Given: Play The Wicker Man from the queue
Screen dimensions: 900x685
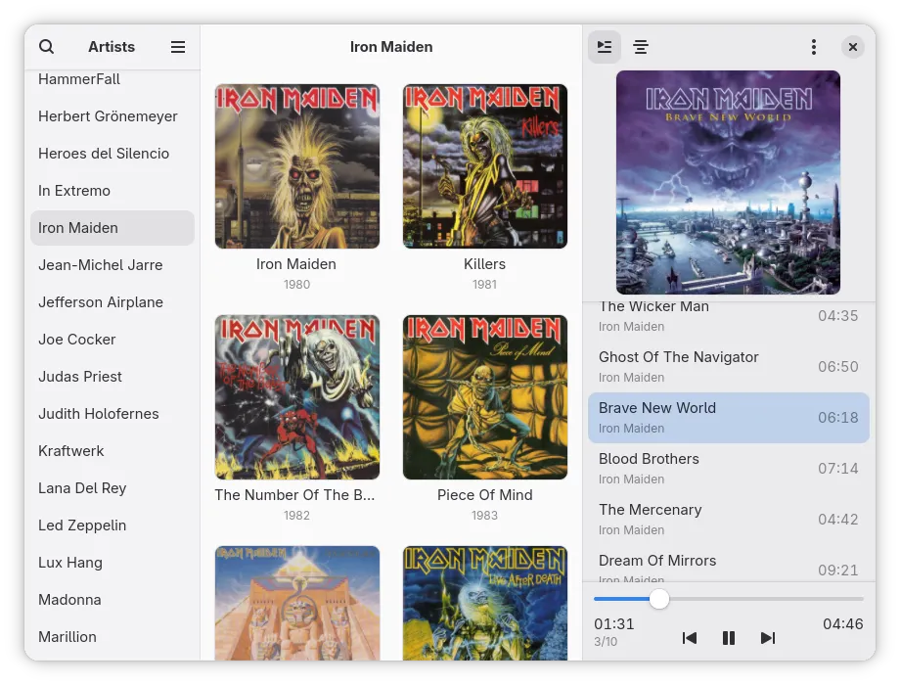Looking at the screenshot, I should tap(729, 318).
